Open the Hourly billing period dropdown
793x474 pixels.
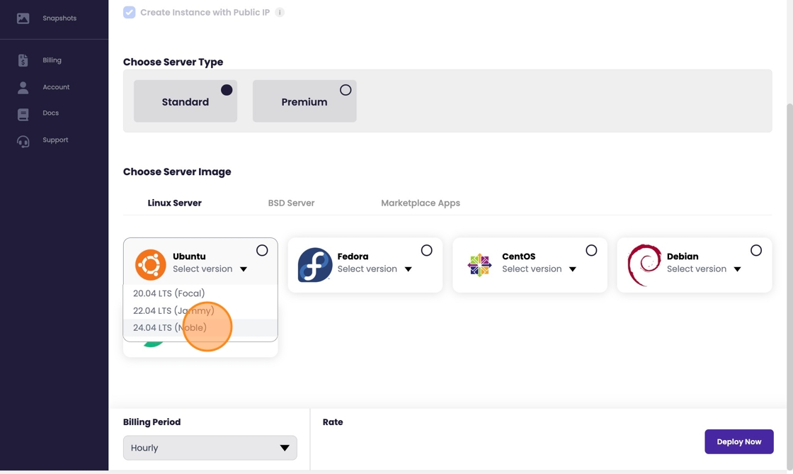(x=210, y=448)
